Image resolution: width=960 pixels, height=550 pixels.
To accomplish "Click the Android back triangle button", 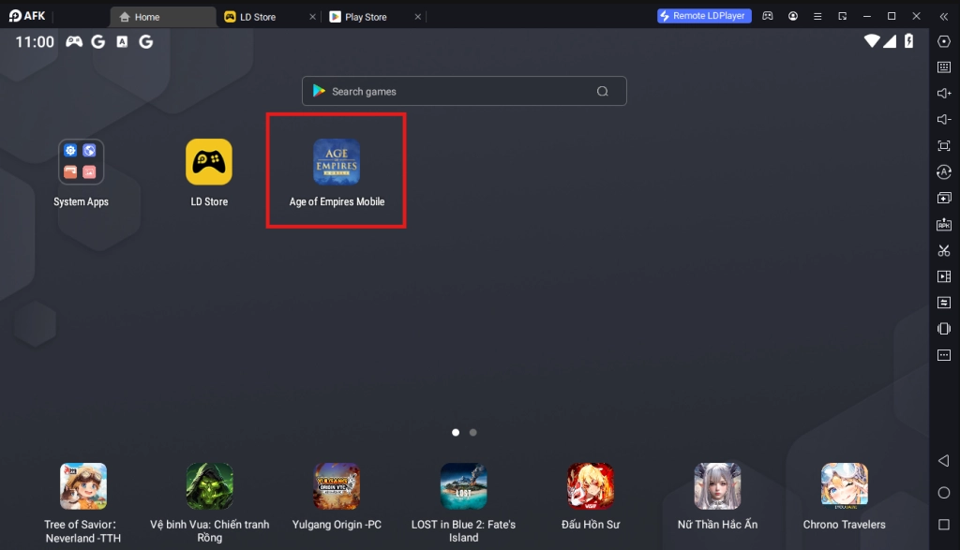I will point(944,461).
